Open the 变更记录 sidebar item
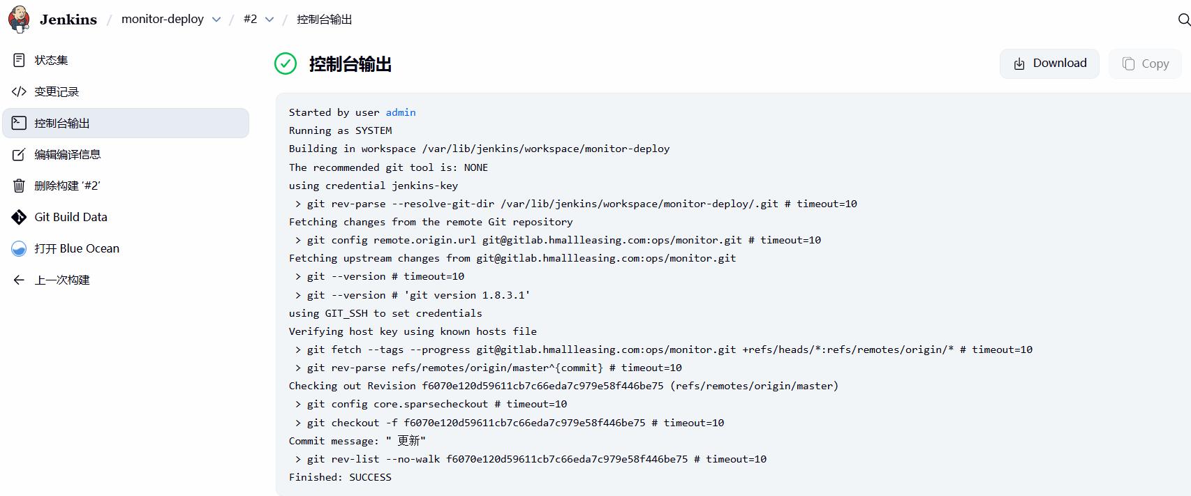This screenshot has height=496, width=1191. [x=57, y=91]
